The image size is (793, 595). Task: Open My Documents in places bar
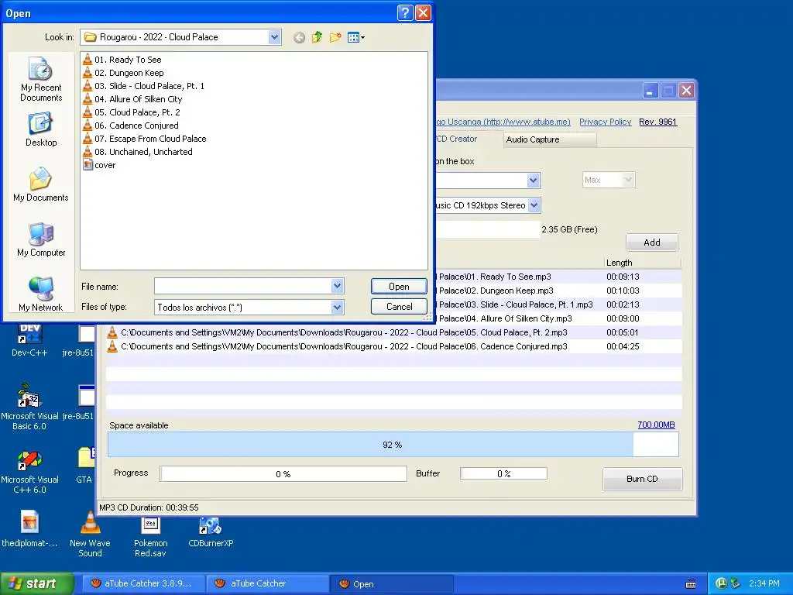[41, 184]
